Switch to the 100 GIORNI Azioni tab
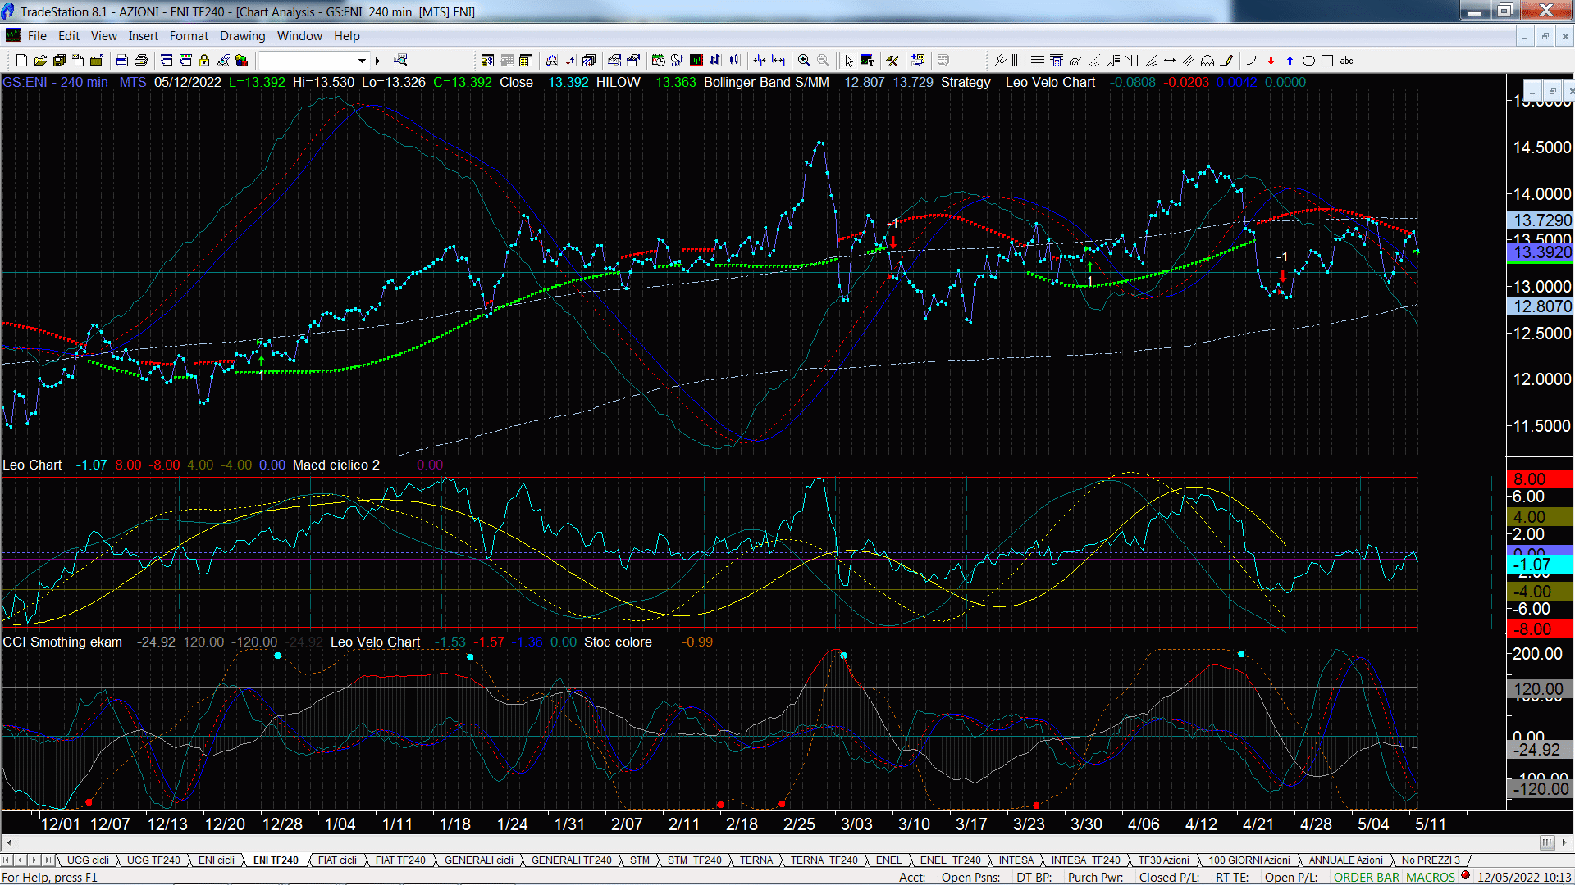The height and width of the screenshot is (885, 1575). (x=1249, y=860)
